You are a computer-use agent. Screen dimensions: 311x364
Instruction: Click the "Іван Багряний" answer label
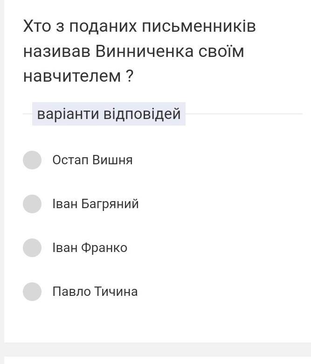coord(96,204)
